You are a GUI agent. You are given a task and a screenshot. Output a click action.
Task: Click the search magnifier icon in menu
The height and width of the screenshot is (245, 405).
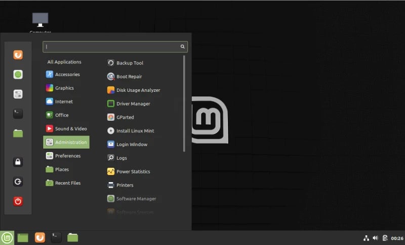(182, 47)
